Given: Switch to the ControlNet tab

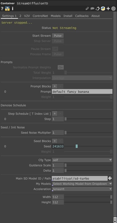Looking at the screenshot, I should point(40,16).
